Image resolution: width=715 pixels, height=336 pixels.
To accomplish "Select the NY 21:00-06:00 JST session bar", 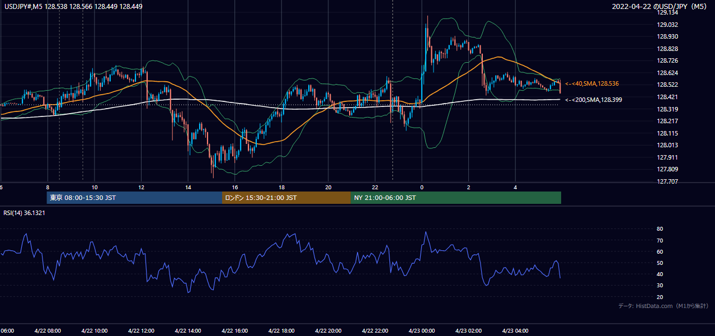I will coord(456,198).
